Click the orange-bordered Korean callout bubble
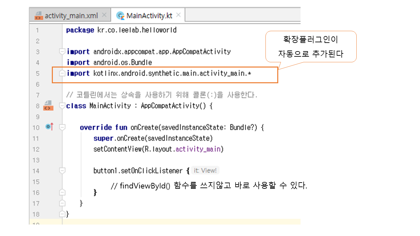 coord(310,47)
